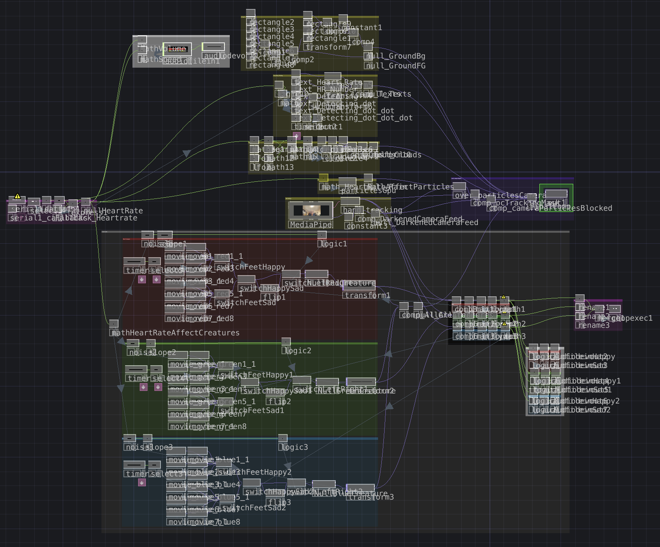
Task: Click second pink arrow icon under red select
Action: coord(156,279)
